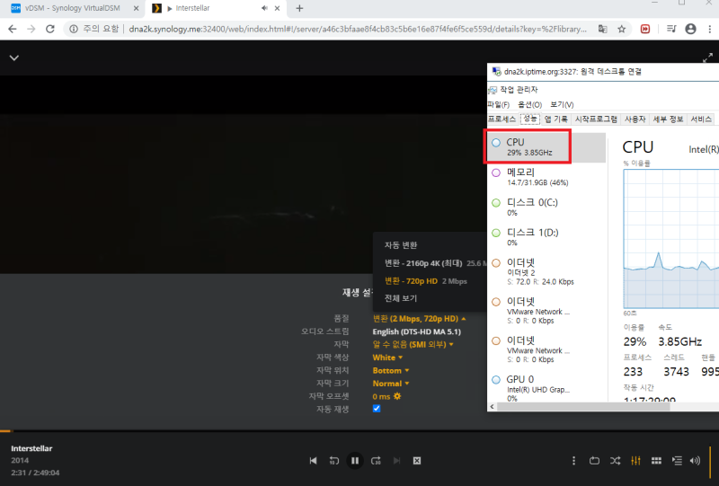719x486 pixels.
Task: Select CPU 29% item in performance list
Action: (x=546, y=146)
